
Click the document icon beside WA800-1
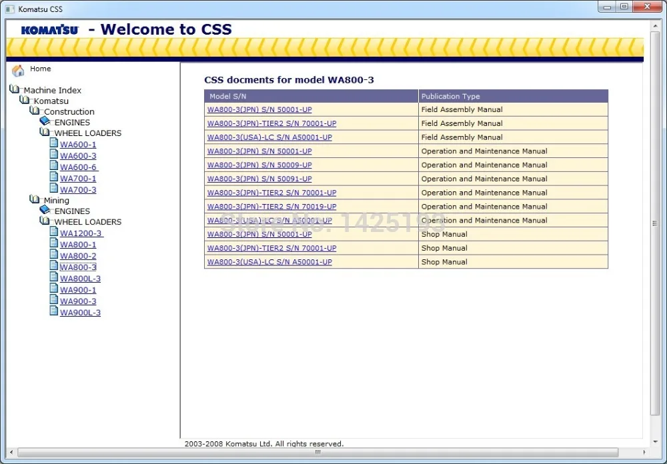coord(53,243)
